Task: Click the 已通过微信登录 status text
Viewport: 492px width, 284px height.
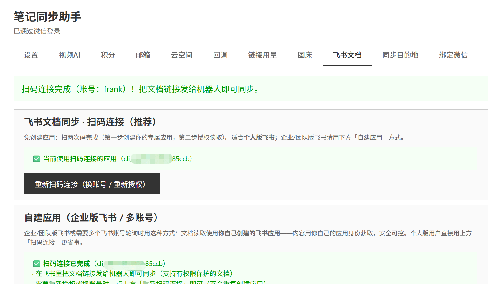Action: (37, 31)
